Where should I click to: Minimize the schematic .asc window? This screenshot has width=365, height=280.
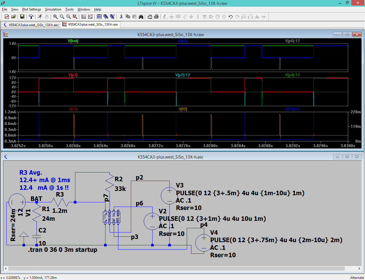tap(338, 157)
